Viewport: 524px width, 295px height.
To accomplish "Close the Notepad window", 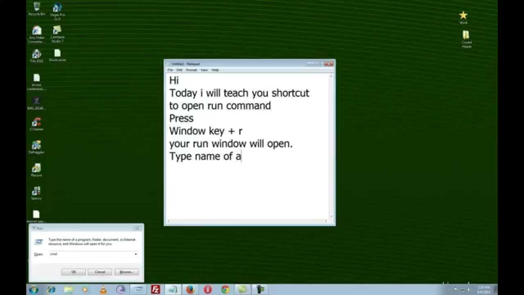I will tap(329, 64).
